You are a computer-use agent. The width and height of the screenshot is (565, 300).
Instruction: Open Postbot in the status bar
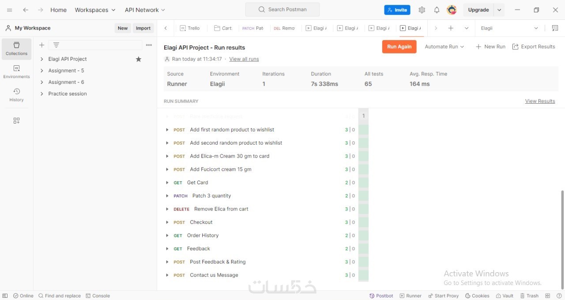click(381, 296)
